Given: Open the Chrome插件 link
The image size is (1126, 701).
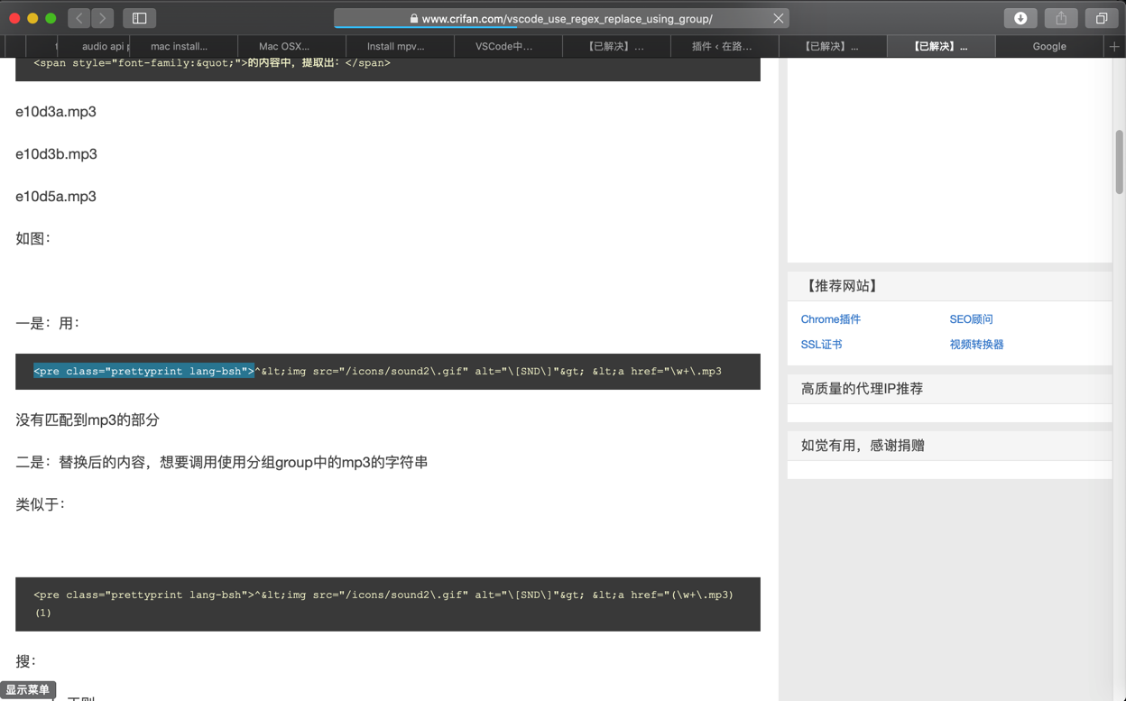Looking at the screenshot, I should coord(831,319).
